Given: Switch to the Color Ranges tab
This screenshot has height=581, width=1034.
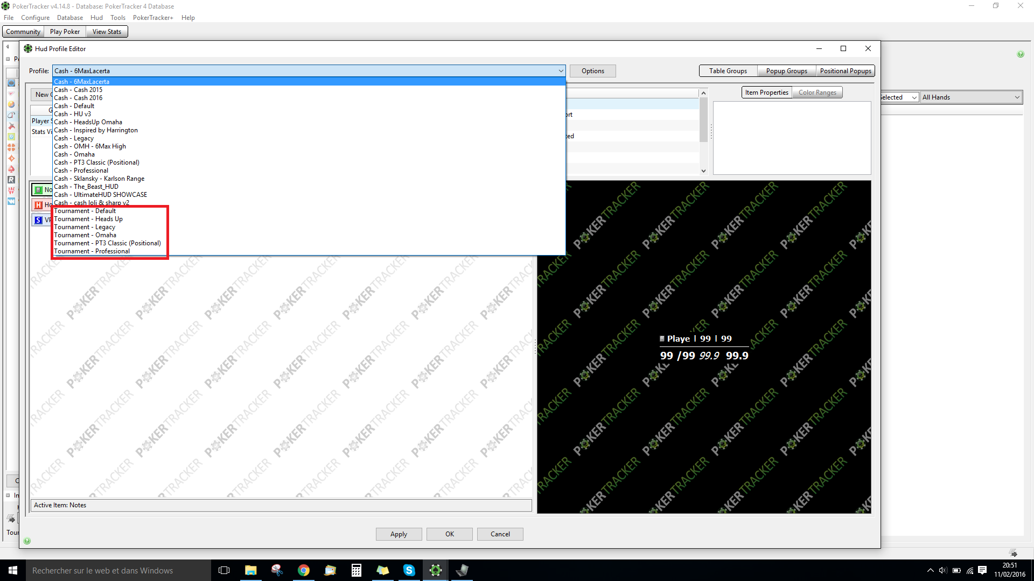Looking at the screenshot, I should (x=817, y=93).
